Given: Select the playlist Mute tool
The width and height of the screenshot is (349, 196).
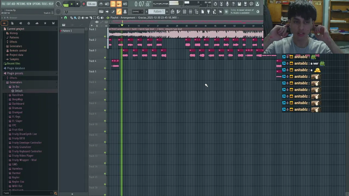Looking at the screenshot, I should pyautogui.click(x=83, y=18).
